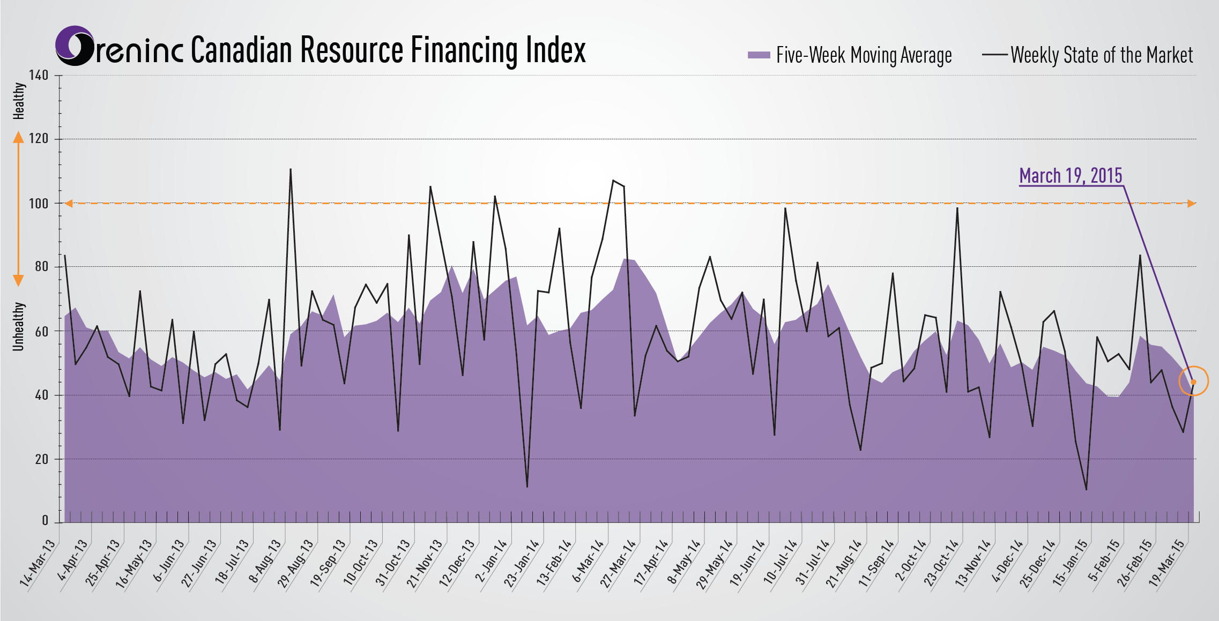Click the orange downward arrow near 80
The image size is (1219, 621).
tap(18, 280)
